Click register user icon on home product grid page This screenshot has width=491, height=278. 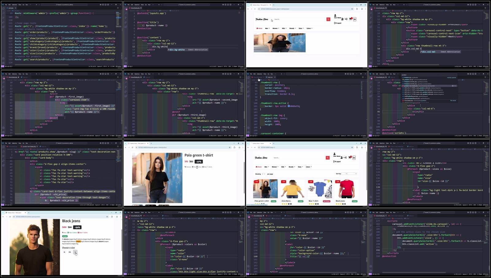pos(342,157)
